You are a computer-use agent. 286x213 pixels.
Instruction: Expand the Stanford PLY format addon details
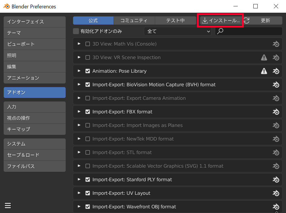tap(79, 180)
